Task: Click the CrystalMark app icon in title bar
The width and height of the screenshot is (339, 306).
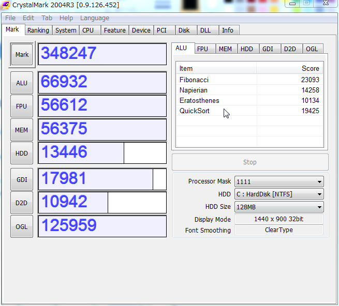Action: tap(5, 5)
